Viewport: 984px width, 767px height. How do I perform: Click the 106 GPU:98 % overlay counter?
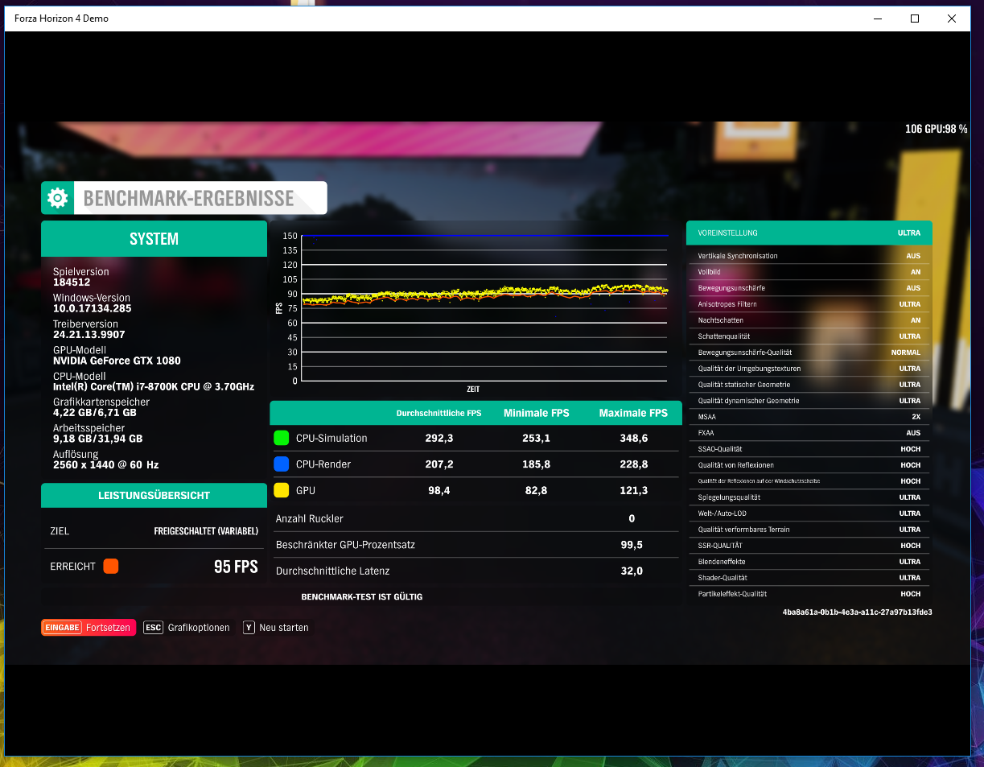point(936,129)
